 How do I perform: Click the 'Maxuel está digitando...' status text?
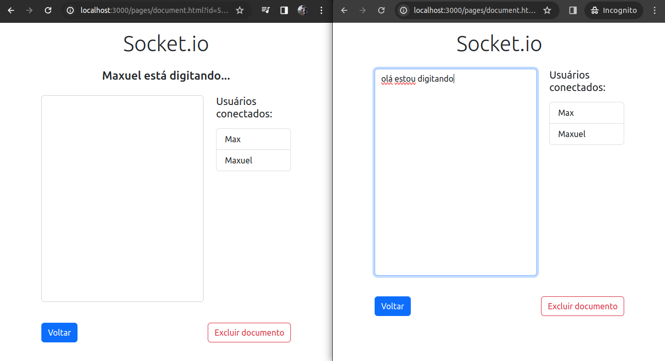point(166,76)
